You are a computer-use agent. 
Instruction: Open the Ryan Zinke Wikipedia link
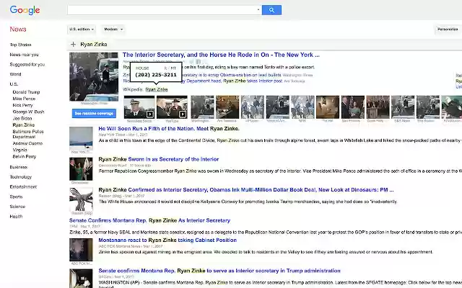[157, 89]
